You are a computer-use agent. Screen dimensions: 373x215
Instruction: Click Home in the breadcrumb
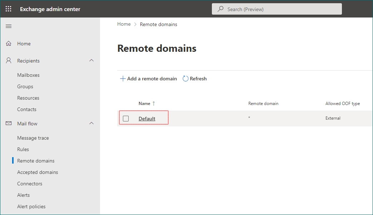(x=124, y=24)
